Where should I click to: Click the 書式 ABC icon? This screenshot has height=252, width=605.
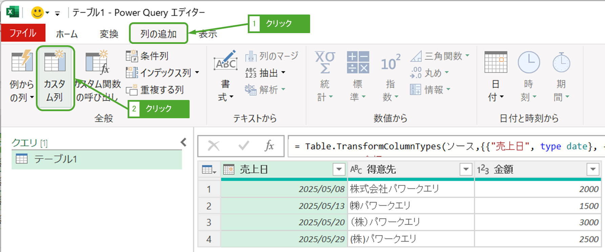(x=225, y=61)
